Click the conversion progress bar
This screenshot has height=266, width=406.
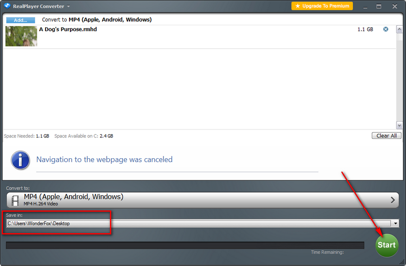click(185, 245)
